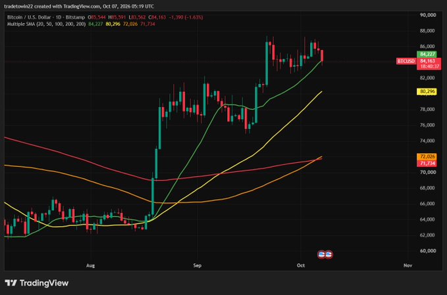Select yellow 80,296 value in SMA legend
Viewport: 447px width, 295px height.
pos(113,24)
